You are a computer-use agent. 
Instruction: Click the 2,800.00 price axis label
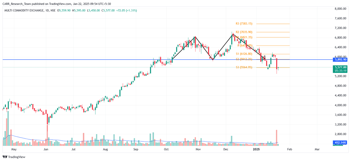click(341, 134)
